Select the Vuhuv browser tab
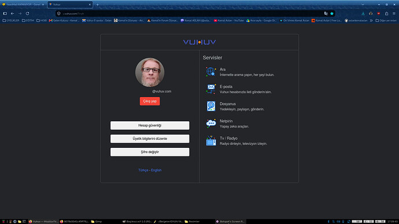Viewport: 399px width, 224px height. point(70,5)
